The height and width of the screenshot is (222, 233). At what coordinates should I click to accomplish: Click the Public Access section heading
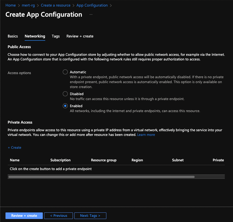point(19,47)
